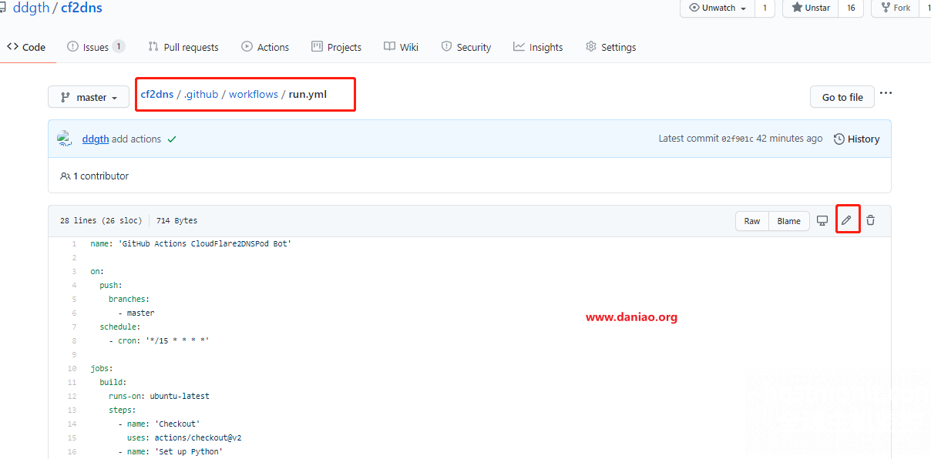Screen dimensions: 931x459
Task: Click the '28 lines (26 sloc)' file info
Action: (x=101, y=221)
